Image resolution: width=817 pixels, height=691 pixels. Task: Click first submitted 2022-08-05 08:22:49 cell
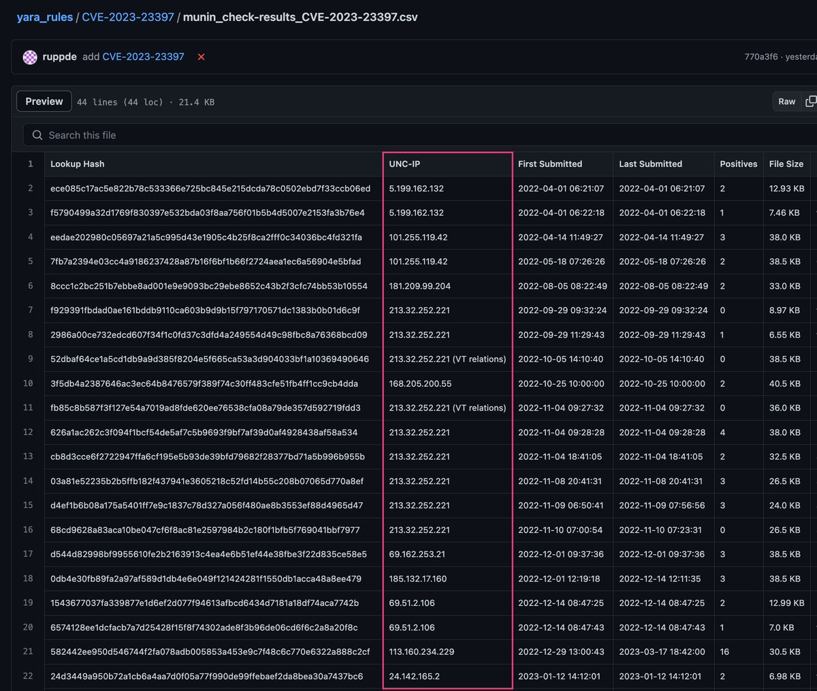[562, 286]
